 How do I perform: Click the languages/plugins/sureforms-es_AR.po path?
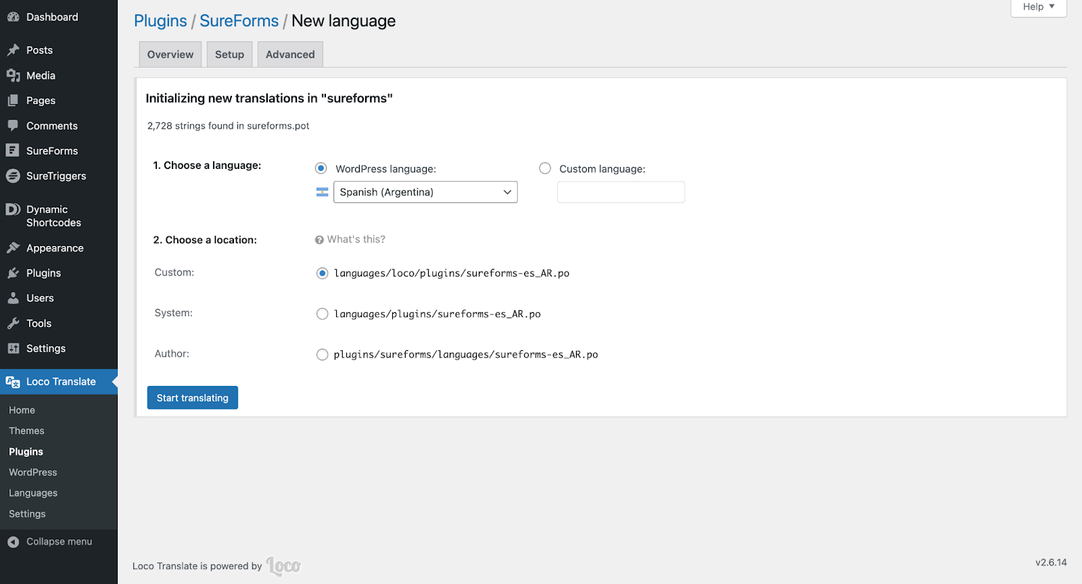pyautogui.click(x=437, y=314)
